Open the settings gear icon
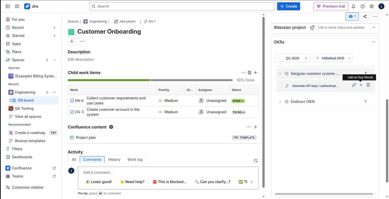This screenshot has width=389, height=199. pos(372,6)
